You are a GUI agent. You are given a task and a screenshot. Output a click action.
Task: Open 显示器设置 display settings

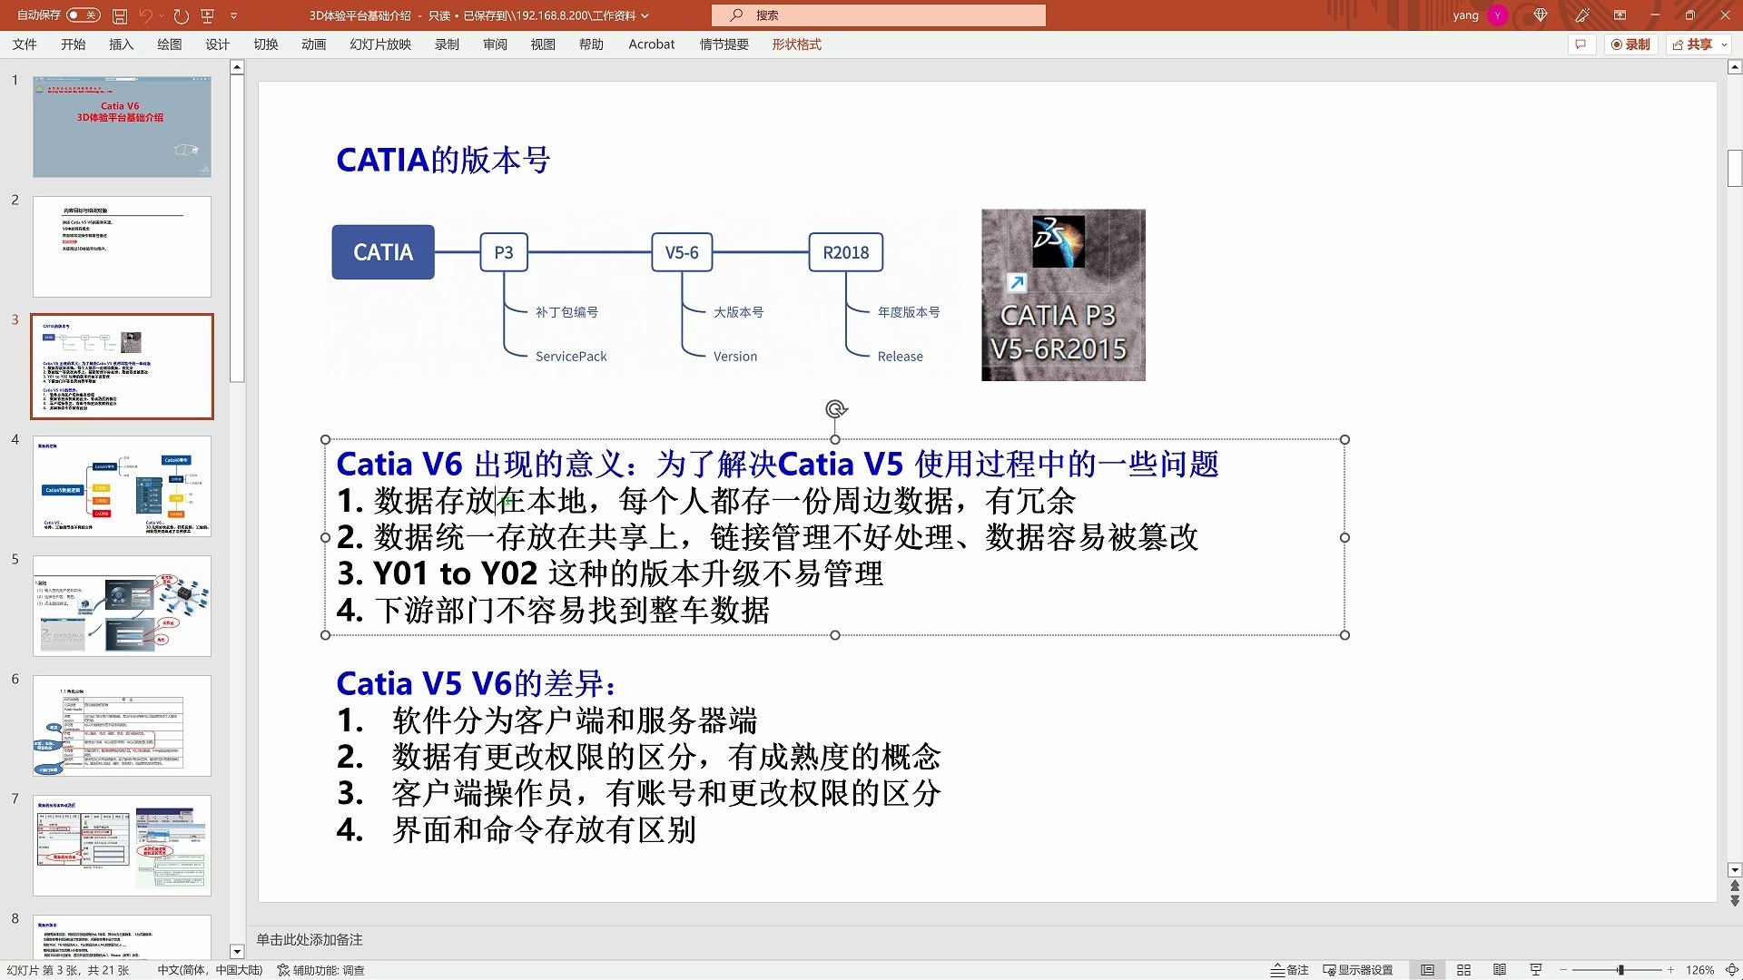click(1358, 970)
